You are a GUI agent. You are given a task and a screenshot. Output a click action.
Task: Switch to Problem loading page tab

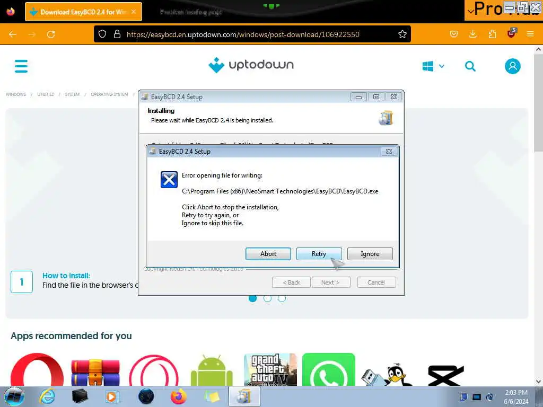coord(191,12)
